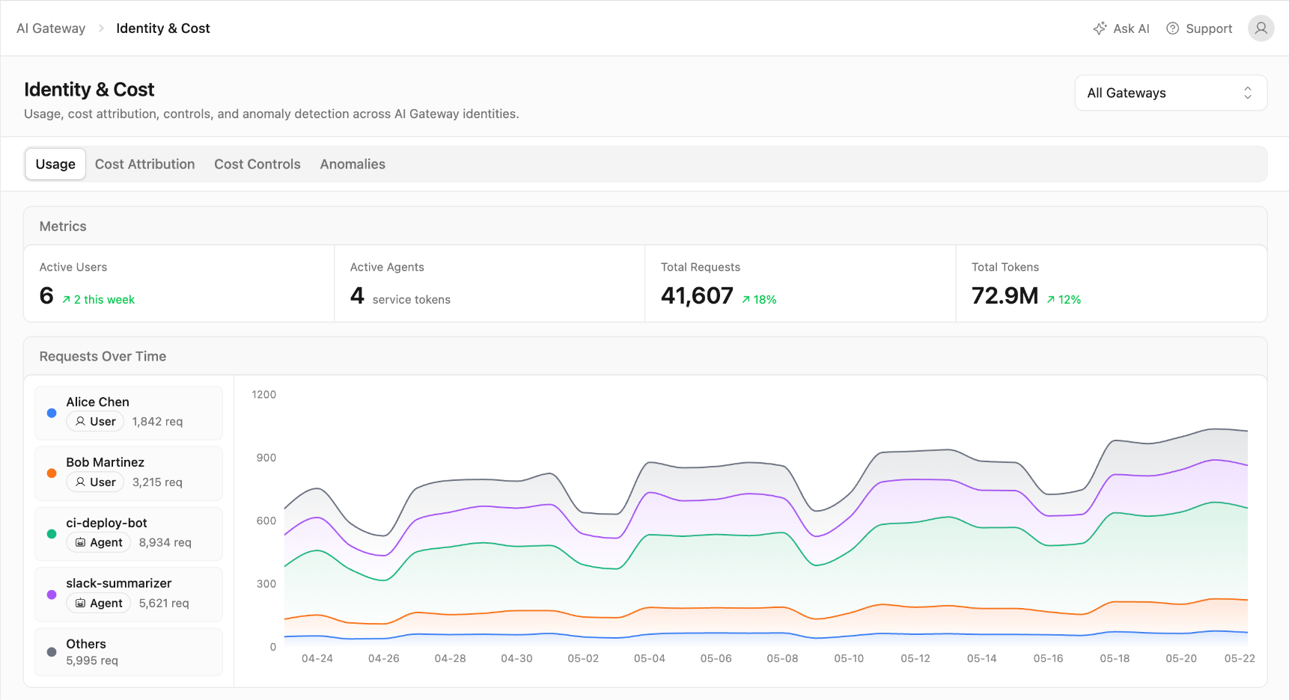Click the breadcrumb chevron after AI Gateway

[x=101, y=28]
